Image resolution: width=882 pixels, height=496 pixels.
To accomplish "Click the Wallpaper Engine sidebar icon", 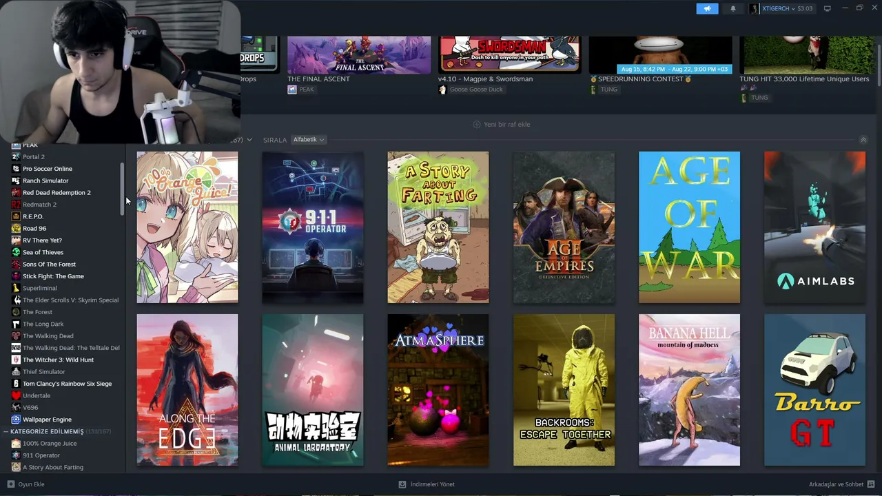I will tap(16, 420).
